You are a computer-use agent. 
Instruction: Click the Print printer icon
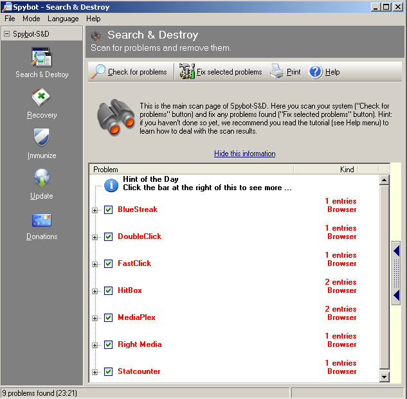[276, 71]
